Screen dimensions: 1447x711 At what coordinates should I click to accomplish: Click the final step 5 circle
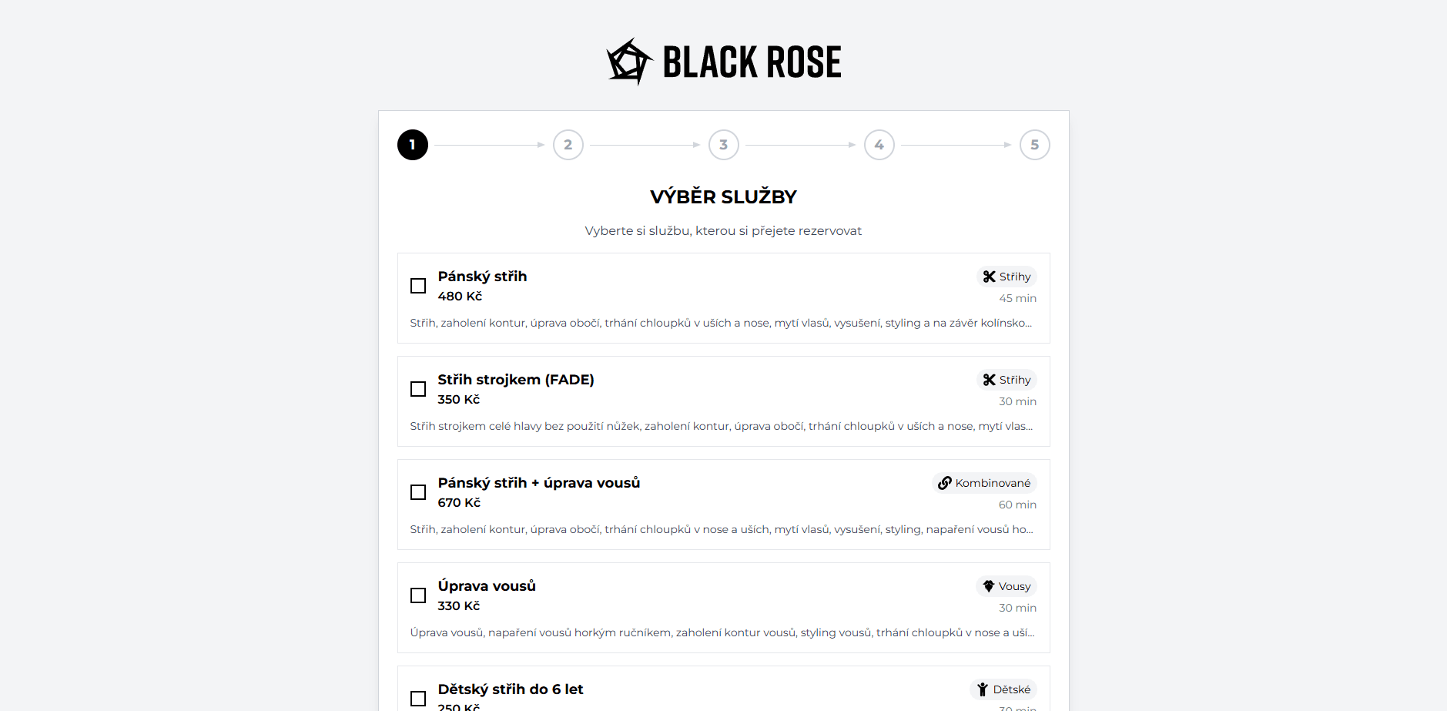(x=1034, y=144)
